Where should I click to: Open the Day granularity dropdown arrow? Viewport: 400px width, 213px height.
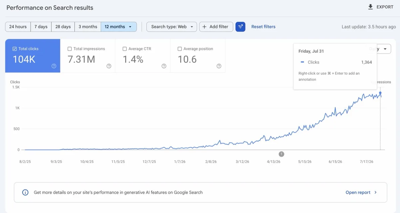click(385, 49)
